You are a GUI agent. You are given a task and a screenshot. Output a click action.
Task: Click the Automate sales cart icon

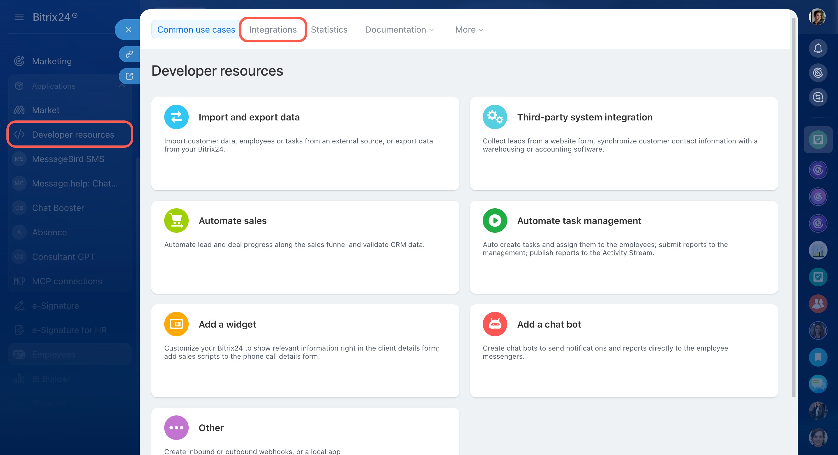(x=176, y=220)
